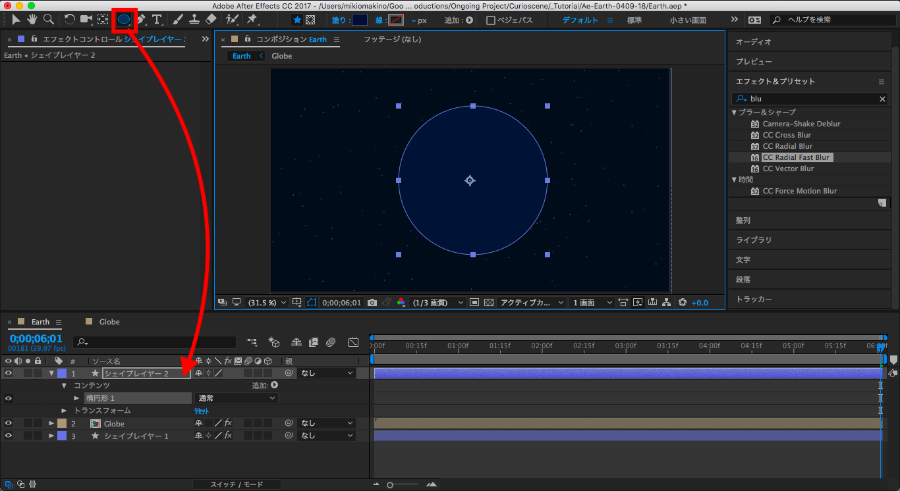Viewport: 900px width, 491px height.
Task: Select the Ellipse shape tool
Action: click(123, 20)
